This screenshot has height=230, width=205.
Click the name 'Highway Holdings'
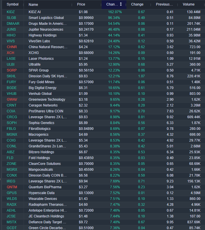click(x=43, y=35)
